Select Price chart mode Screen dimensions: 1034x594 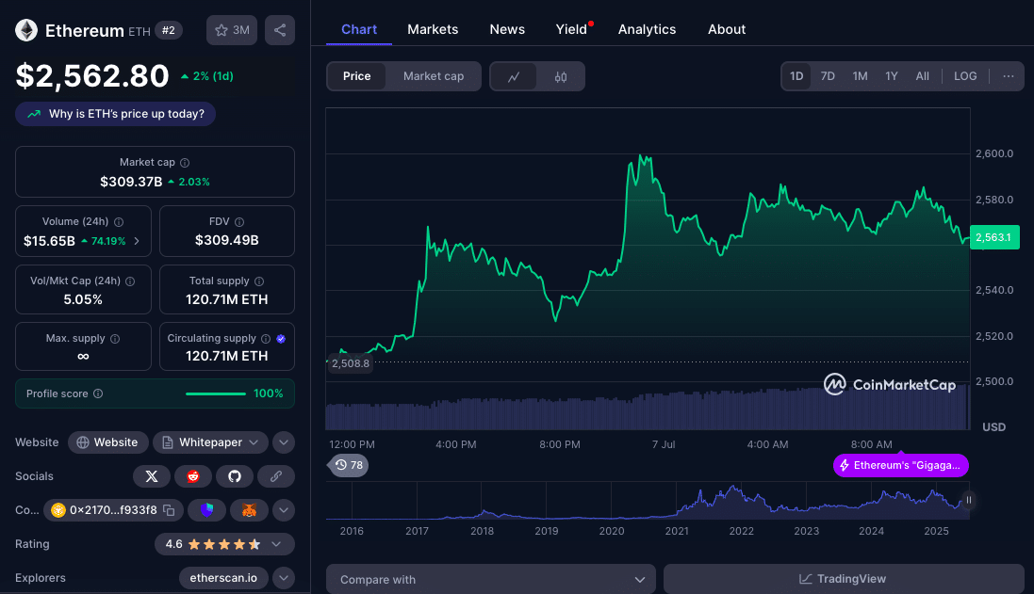click(x=356, y=76)
